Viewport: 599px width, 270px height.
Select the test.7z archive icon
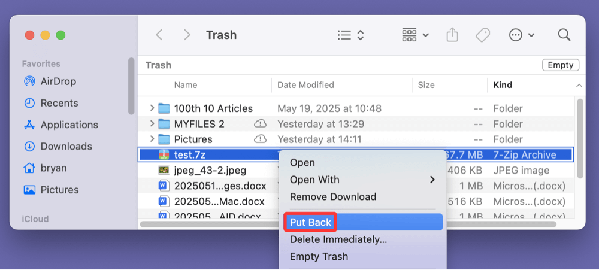tap(164, 154)
